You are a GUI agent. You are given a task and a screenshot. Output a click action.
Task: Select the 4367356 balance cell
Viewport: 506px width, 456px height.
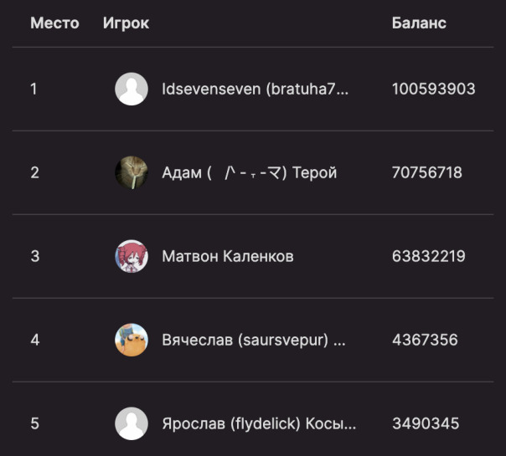pos(425,340)
